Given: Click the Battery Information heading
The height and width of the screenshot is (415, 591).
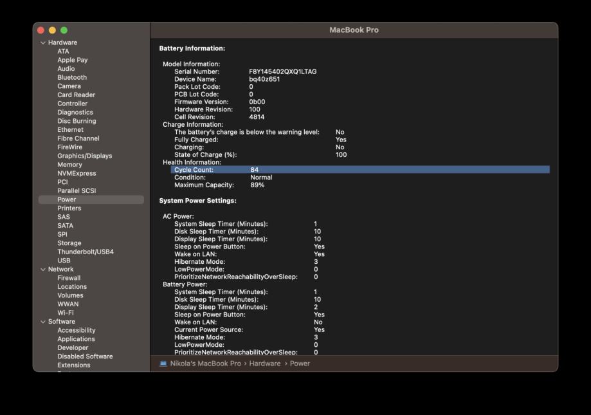Looking at the screenshot, I should (x=192, y=48).
